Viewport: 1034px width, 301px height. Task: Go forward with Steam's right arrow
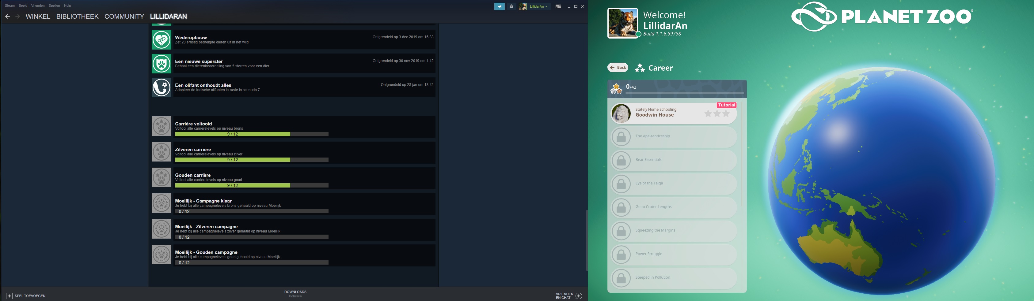18,17
